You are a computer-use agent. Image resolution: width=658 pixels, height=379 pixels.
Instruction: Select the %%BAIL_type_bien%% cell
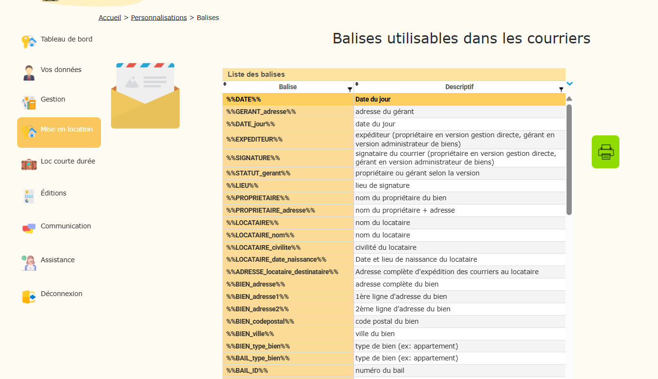coord(288,358)
